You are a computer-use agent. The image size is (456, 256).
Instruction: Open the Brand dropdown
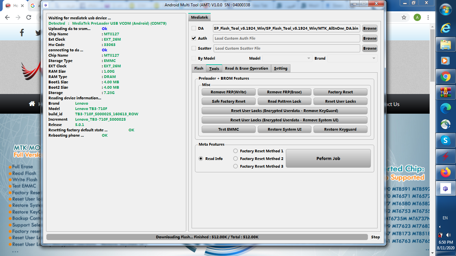(x=353, y=58)
